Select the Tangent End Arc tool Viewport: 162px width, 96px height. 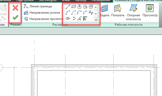point(79,13)
